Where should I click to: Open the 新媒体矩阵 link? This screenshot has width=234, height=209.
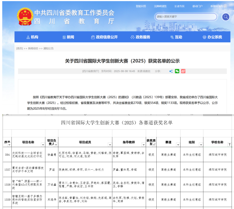click(217, 6)
